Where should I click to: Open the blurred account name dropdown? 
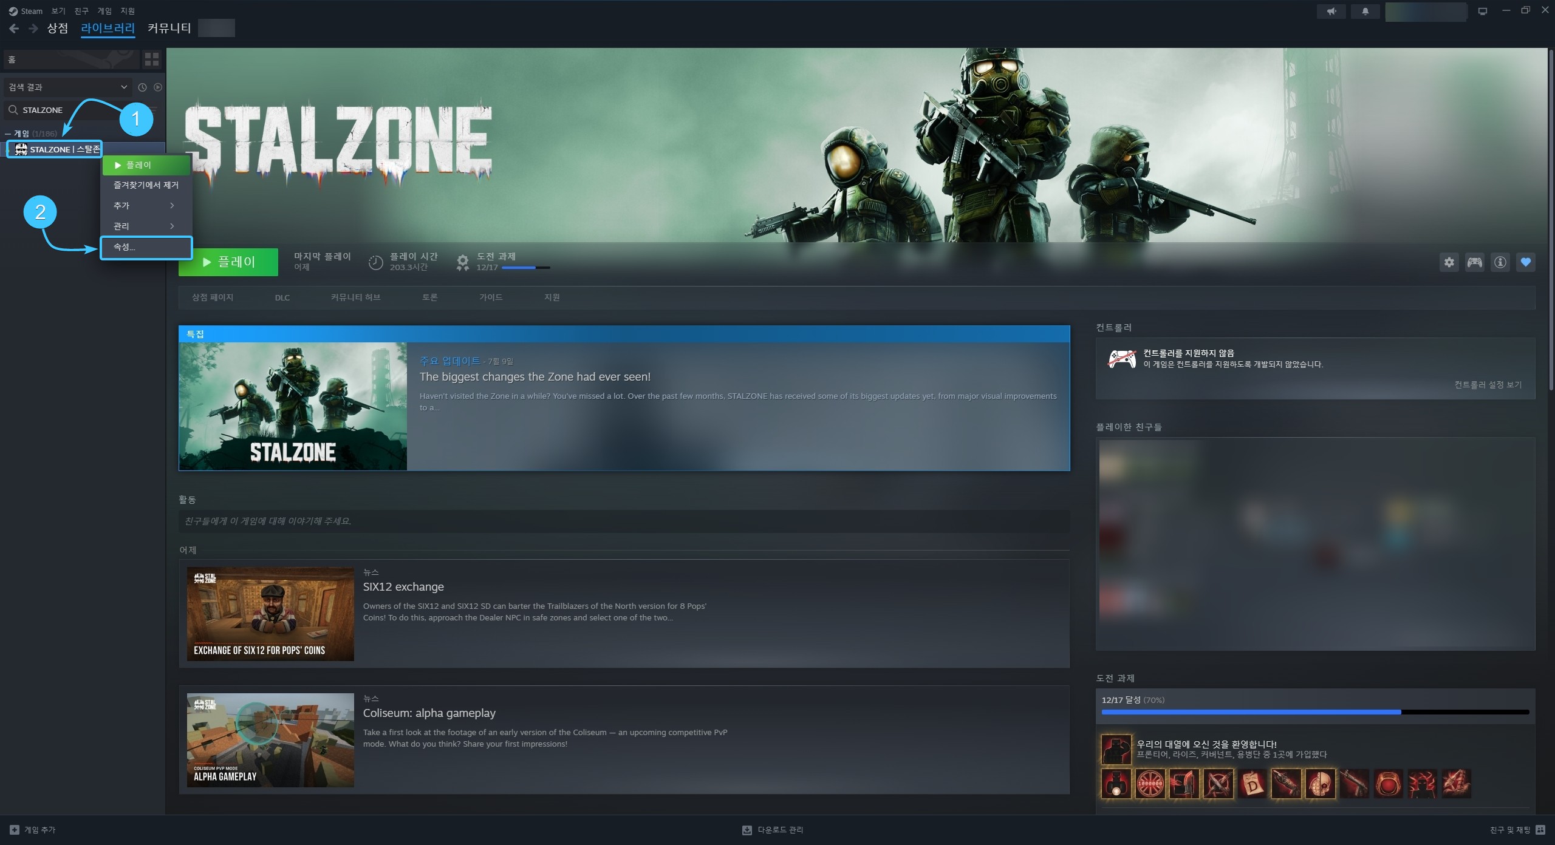pos(1426,12)
